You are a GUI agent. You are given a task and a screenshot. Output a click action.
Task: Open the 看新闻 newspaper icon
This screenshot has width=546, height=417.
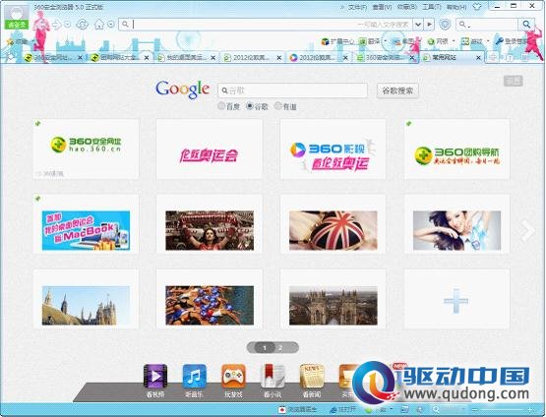coord(312,376)
